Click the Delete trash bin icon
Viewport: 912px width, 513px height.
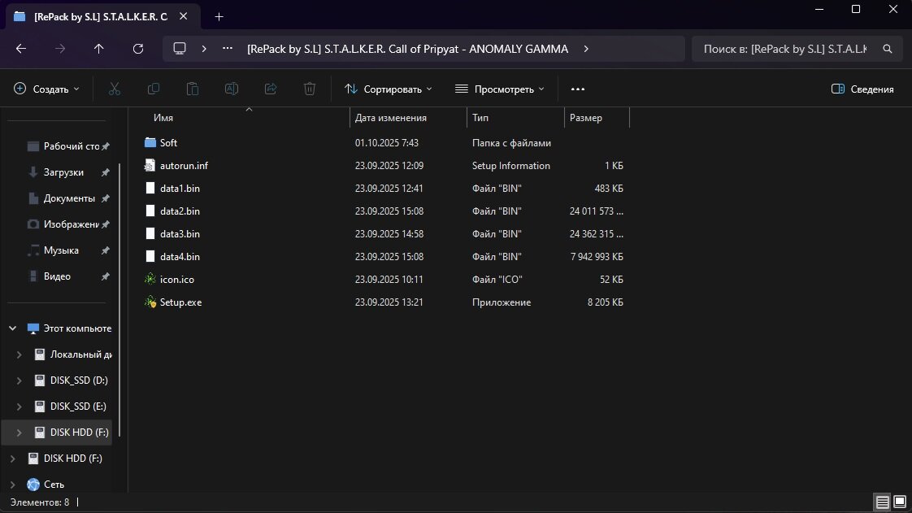point(310,89)
